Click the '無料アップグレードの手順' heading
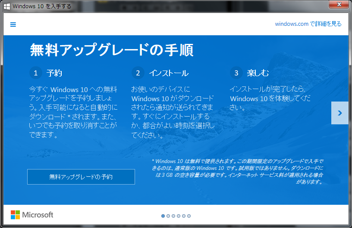 coord(112,50)
